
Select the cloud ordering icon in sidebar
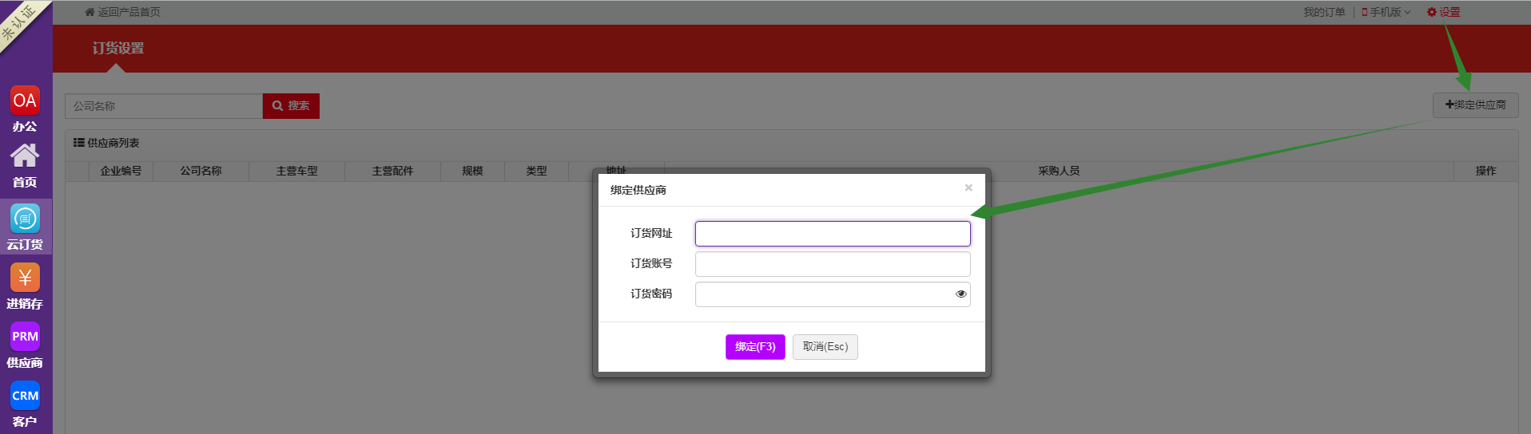point(25,219)
